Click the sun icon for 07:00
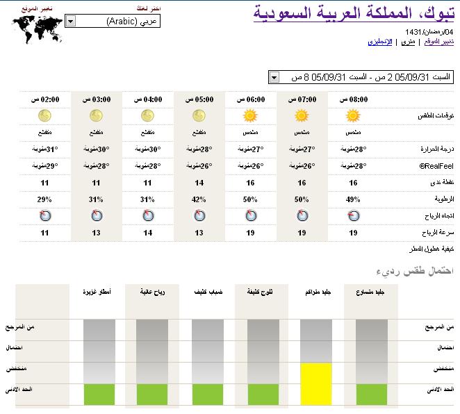460x414 pixels. click(x=302, y=115)
